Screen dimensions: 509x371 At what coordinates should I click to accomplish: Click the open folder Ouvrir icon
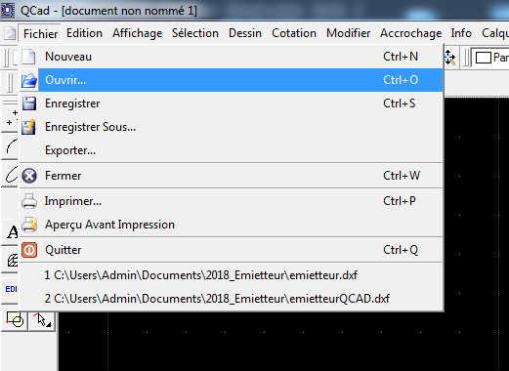tap(29, 80)
